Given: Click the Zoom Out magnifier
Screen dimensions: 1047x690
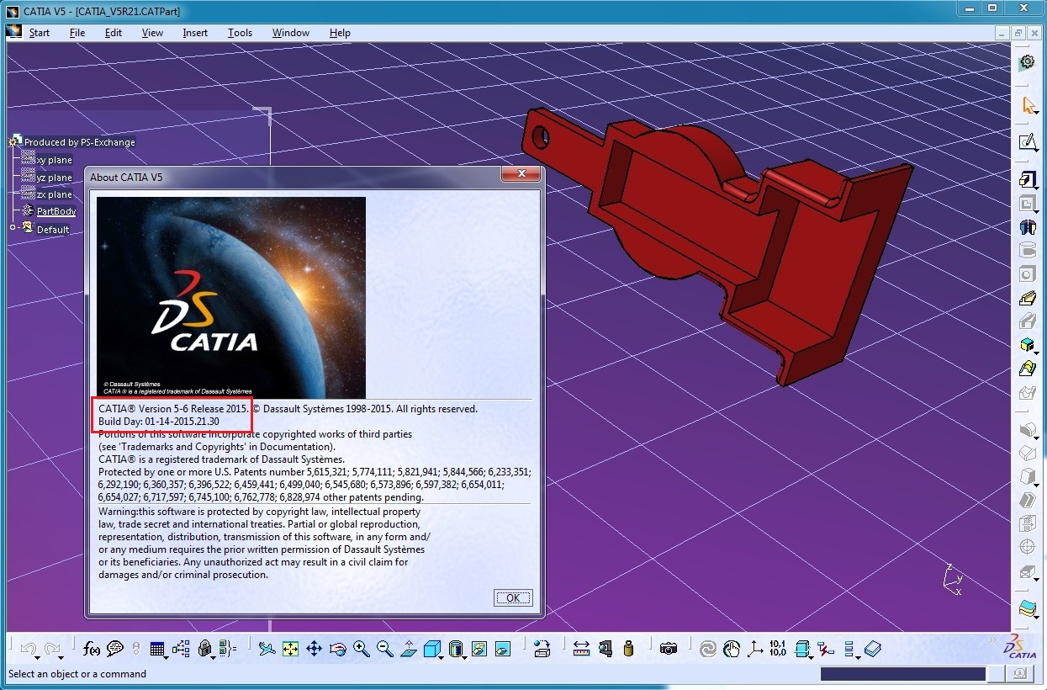Looking at the screenshot, I should point(385,649).
